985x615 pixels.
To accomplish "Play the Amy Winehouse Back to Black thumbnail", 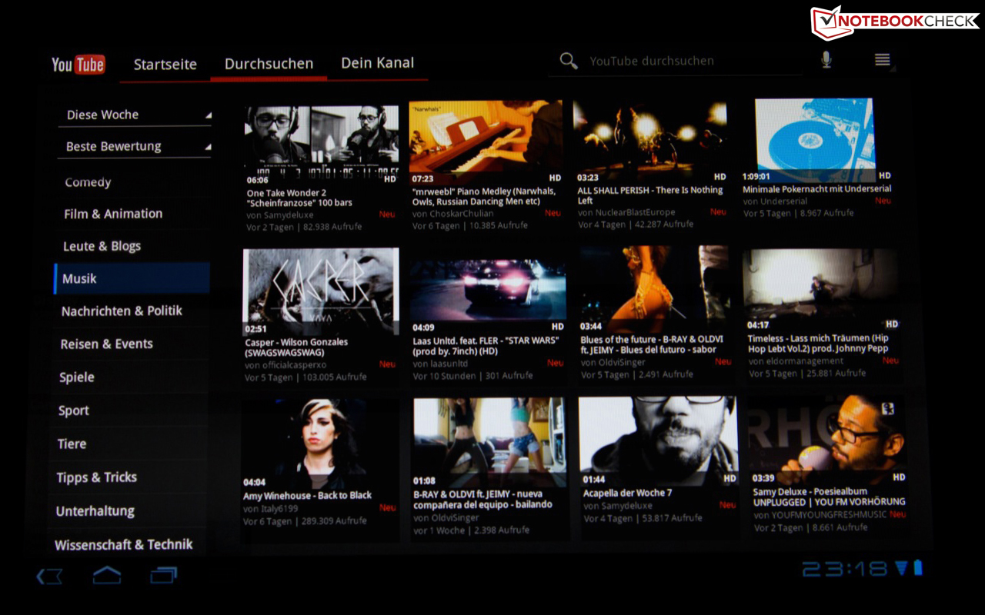I will [x=321, y=444].
